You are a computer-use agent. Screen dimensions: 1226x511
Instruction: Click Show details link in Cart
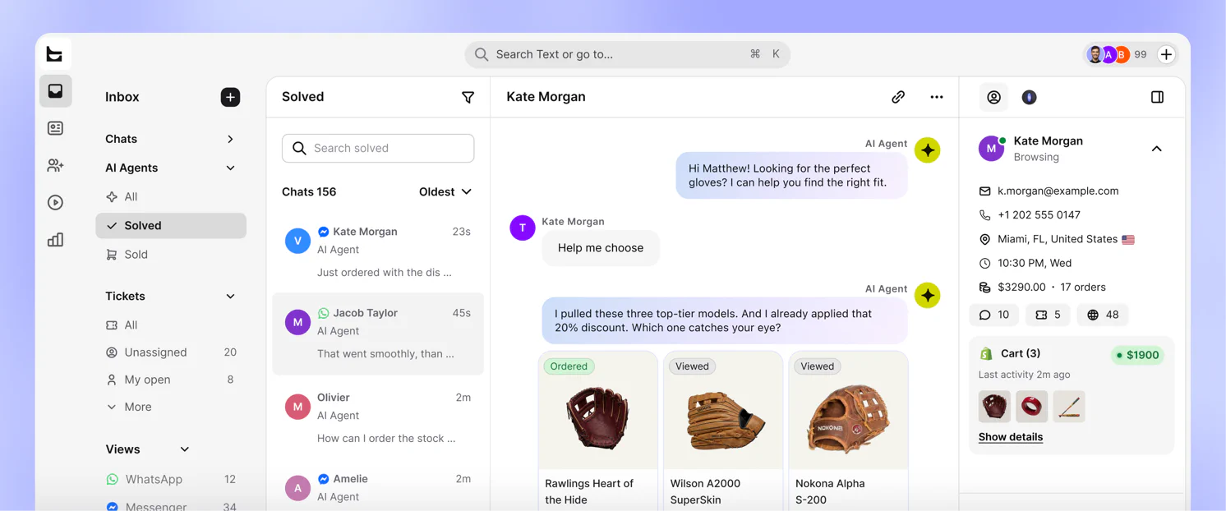pyautogui.click(x=1011, y=437)
